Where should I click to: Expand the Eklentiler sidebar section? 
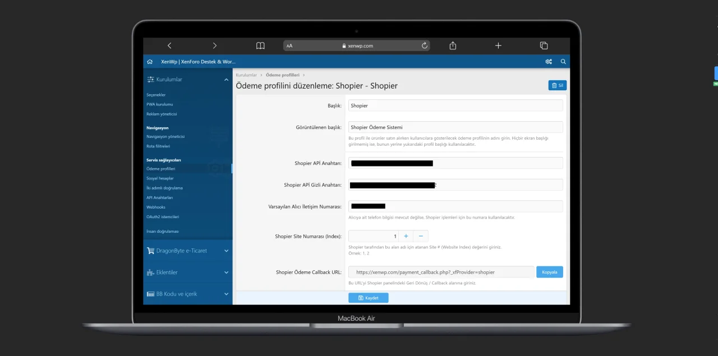[x=226, y=272]
